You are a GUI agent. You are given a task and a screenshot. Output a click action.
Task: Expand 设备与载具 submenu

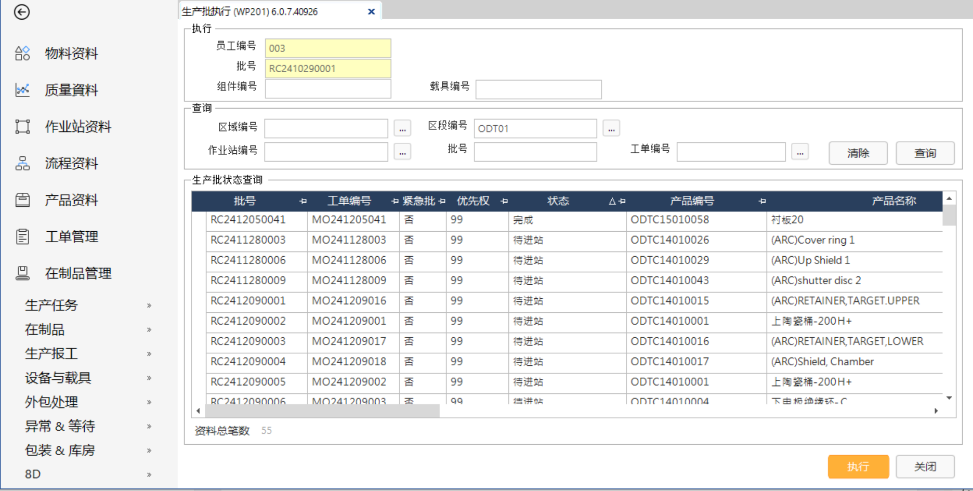point(149,378)
